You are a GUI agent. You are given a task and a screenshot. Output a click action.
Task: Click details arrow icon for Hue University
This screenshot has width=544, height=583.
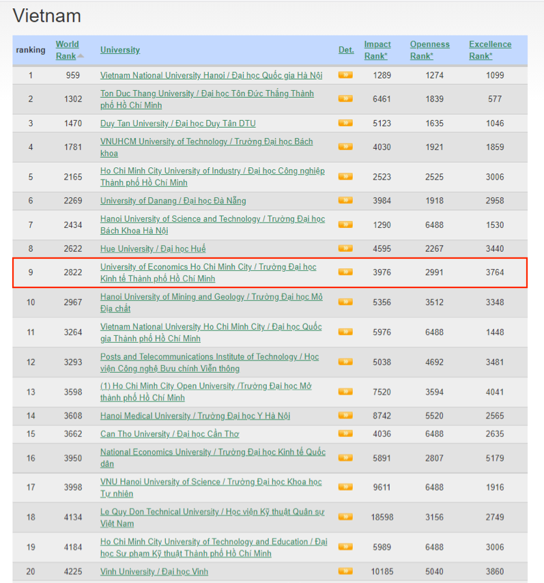click(345, 248)
